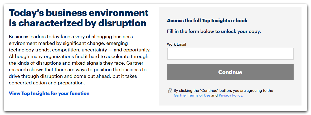The width and height of the screenshot is (311, 115).
Task: Click the "is characterized by disruption" headline line
Action: tap(77, 23)
